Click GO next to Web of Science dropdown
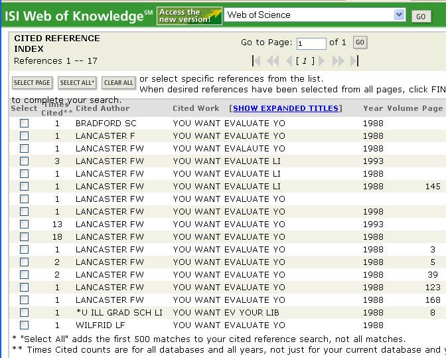This screenshot has width=446, height=358. (x=421, y=17)
